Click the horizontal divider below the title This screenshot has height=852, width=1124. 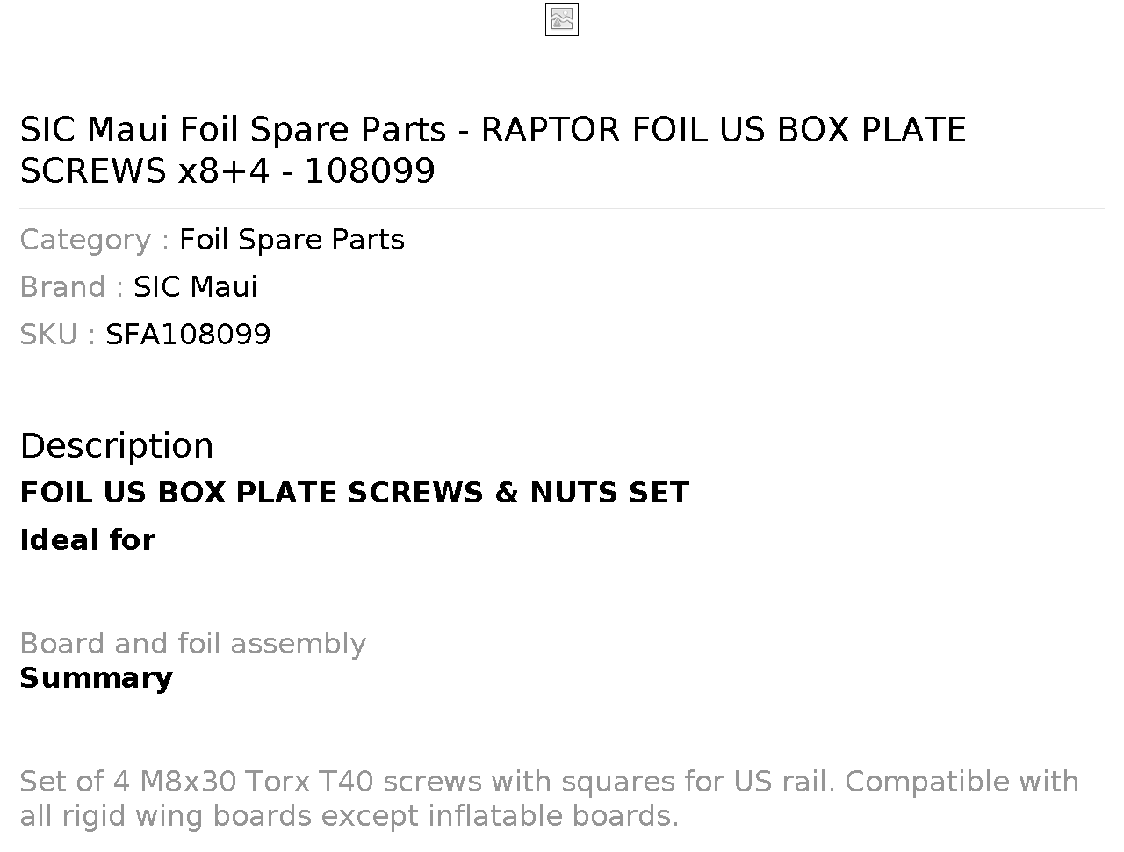[x=562, y=208]
